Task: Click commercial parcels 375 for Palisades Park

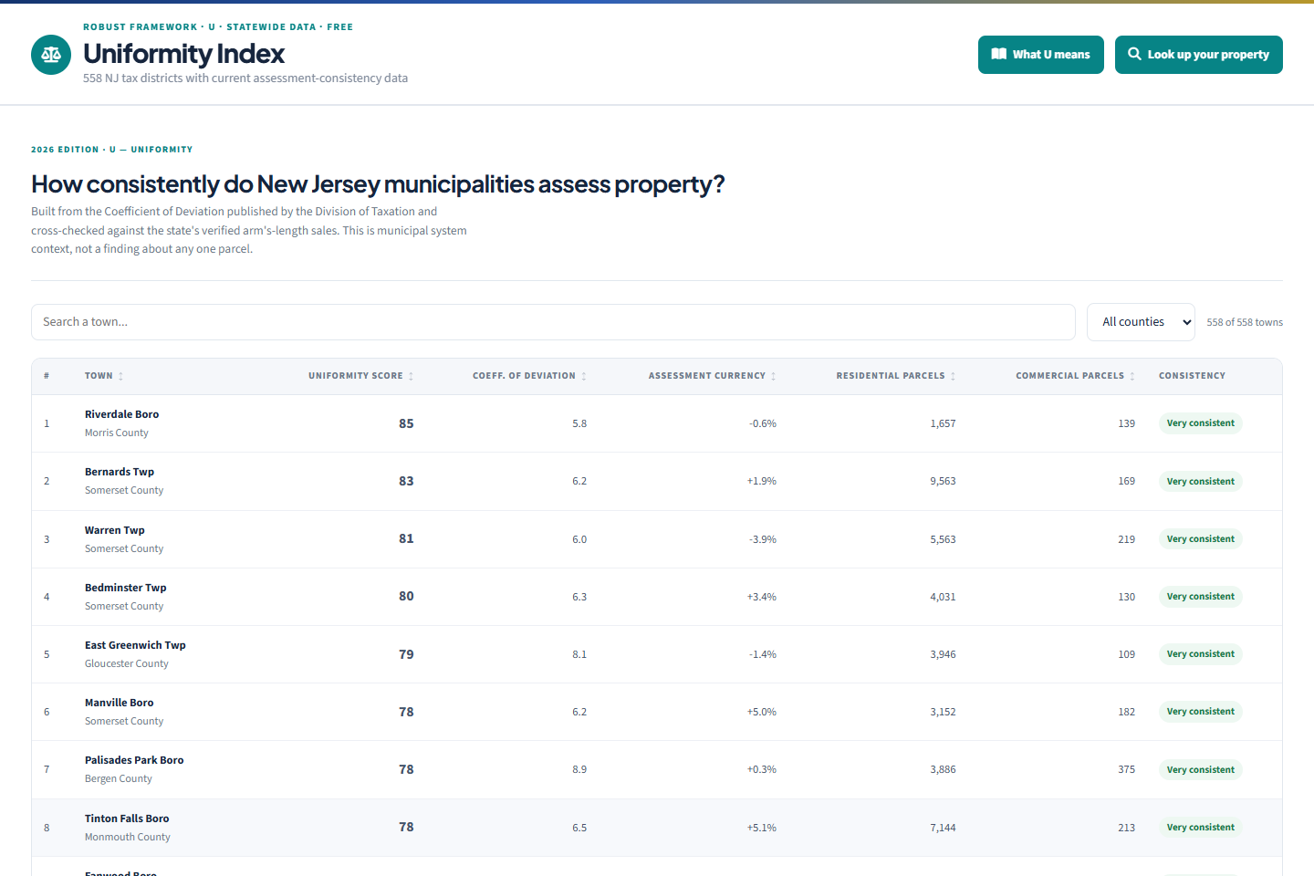Action: click(1127, 769)
